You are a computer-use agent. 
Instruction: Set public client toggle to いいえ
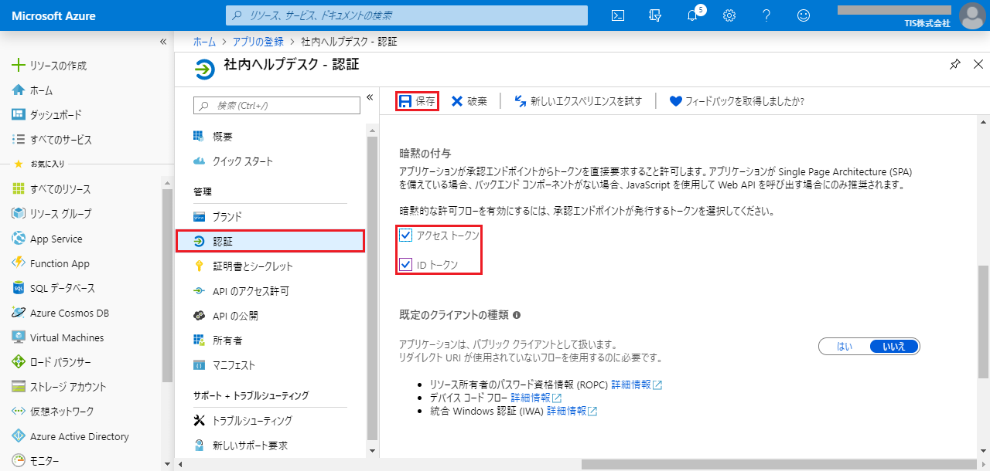coord(894,347)
